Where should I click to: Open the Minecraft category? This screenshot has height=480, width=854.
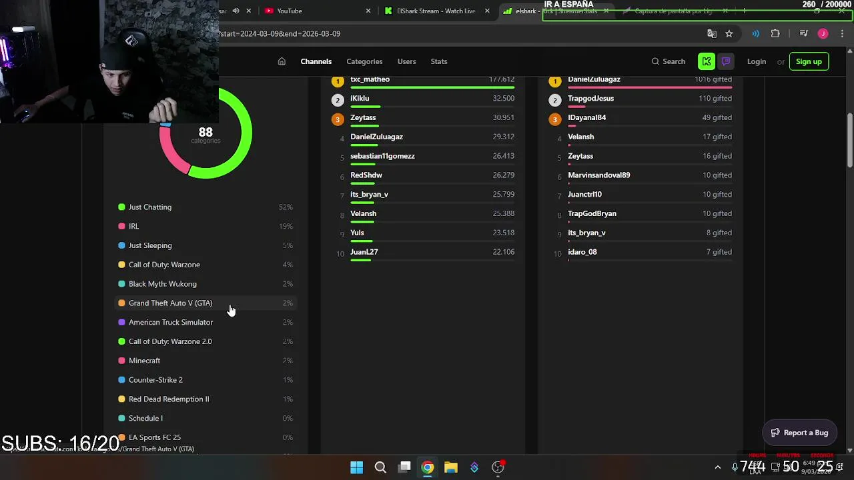pyautogui.click(x=205, y=361)
